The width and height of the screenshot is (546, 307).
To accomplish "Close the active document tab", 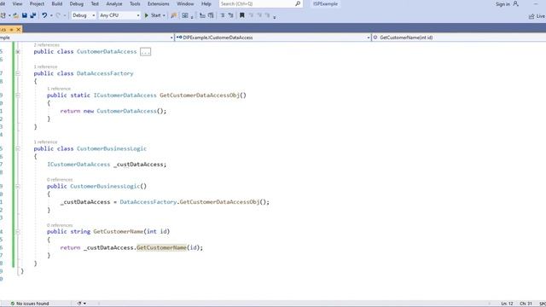I will tap(19, 30).
